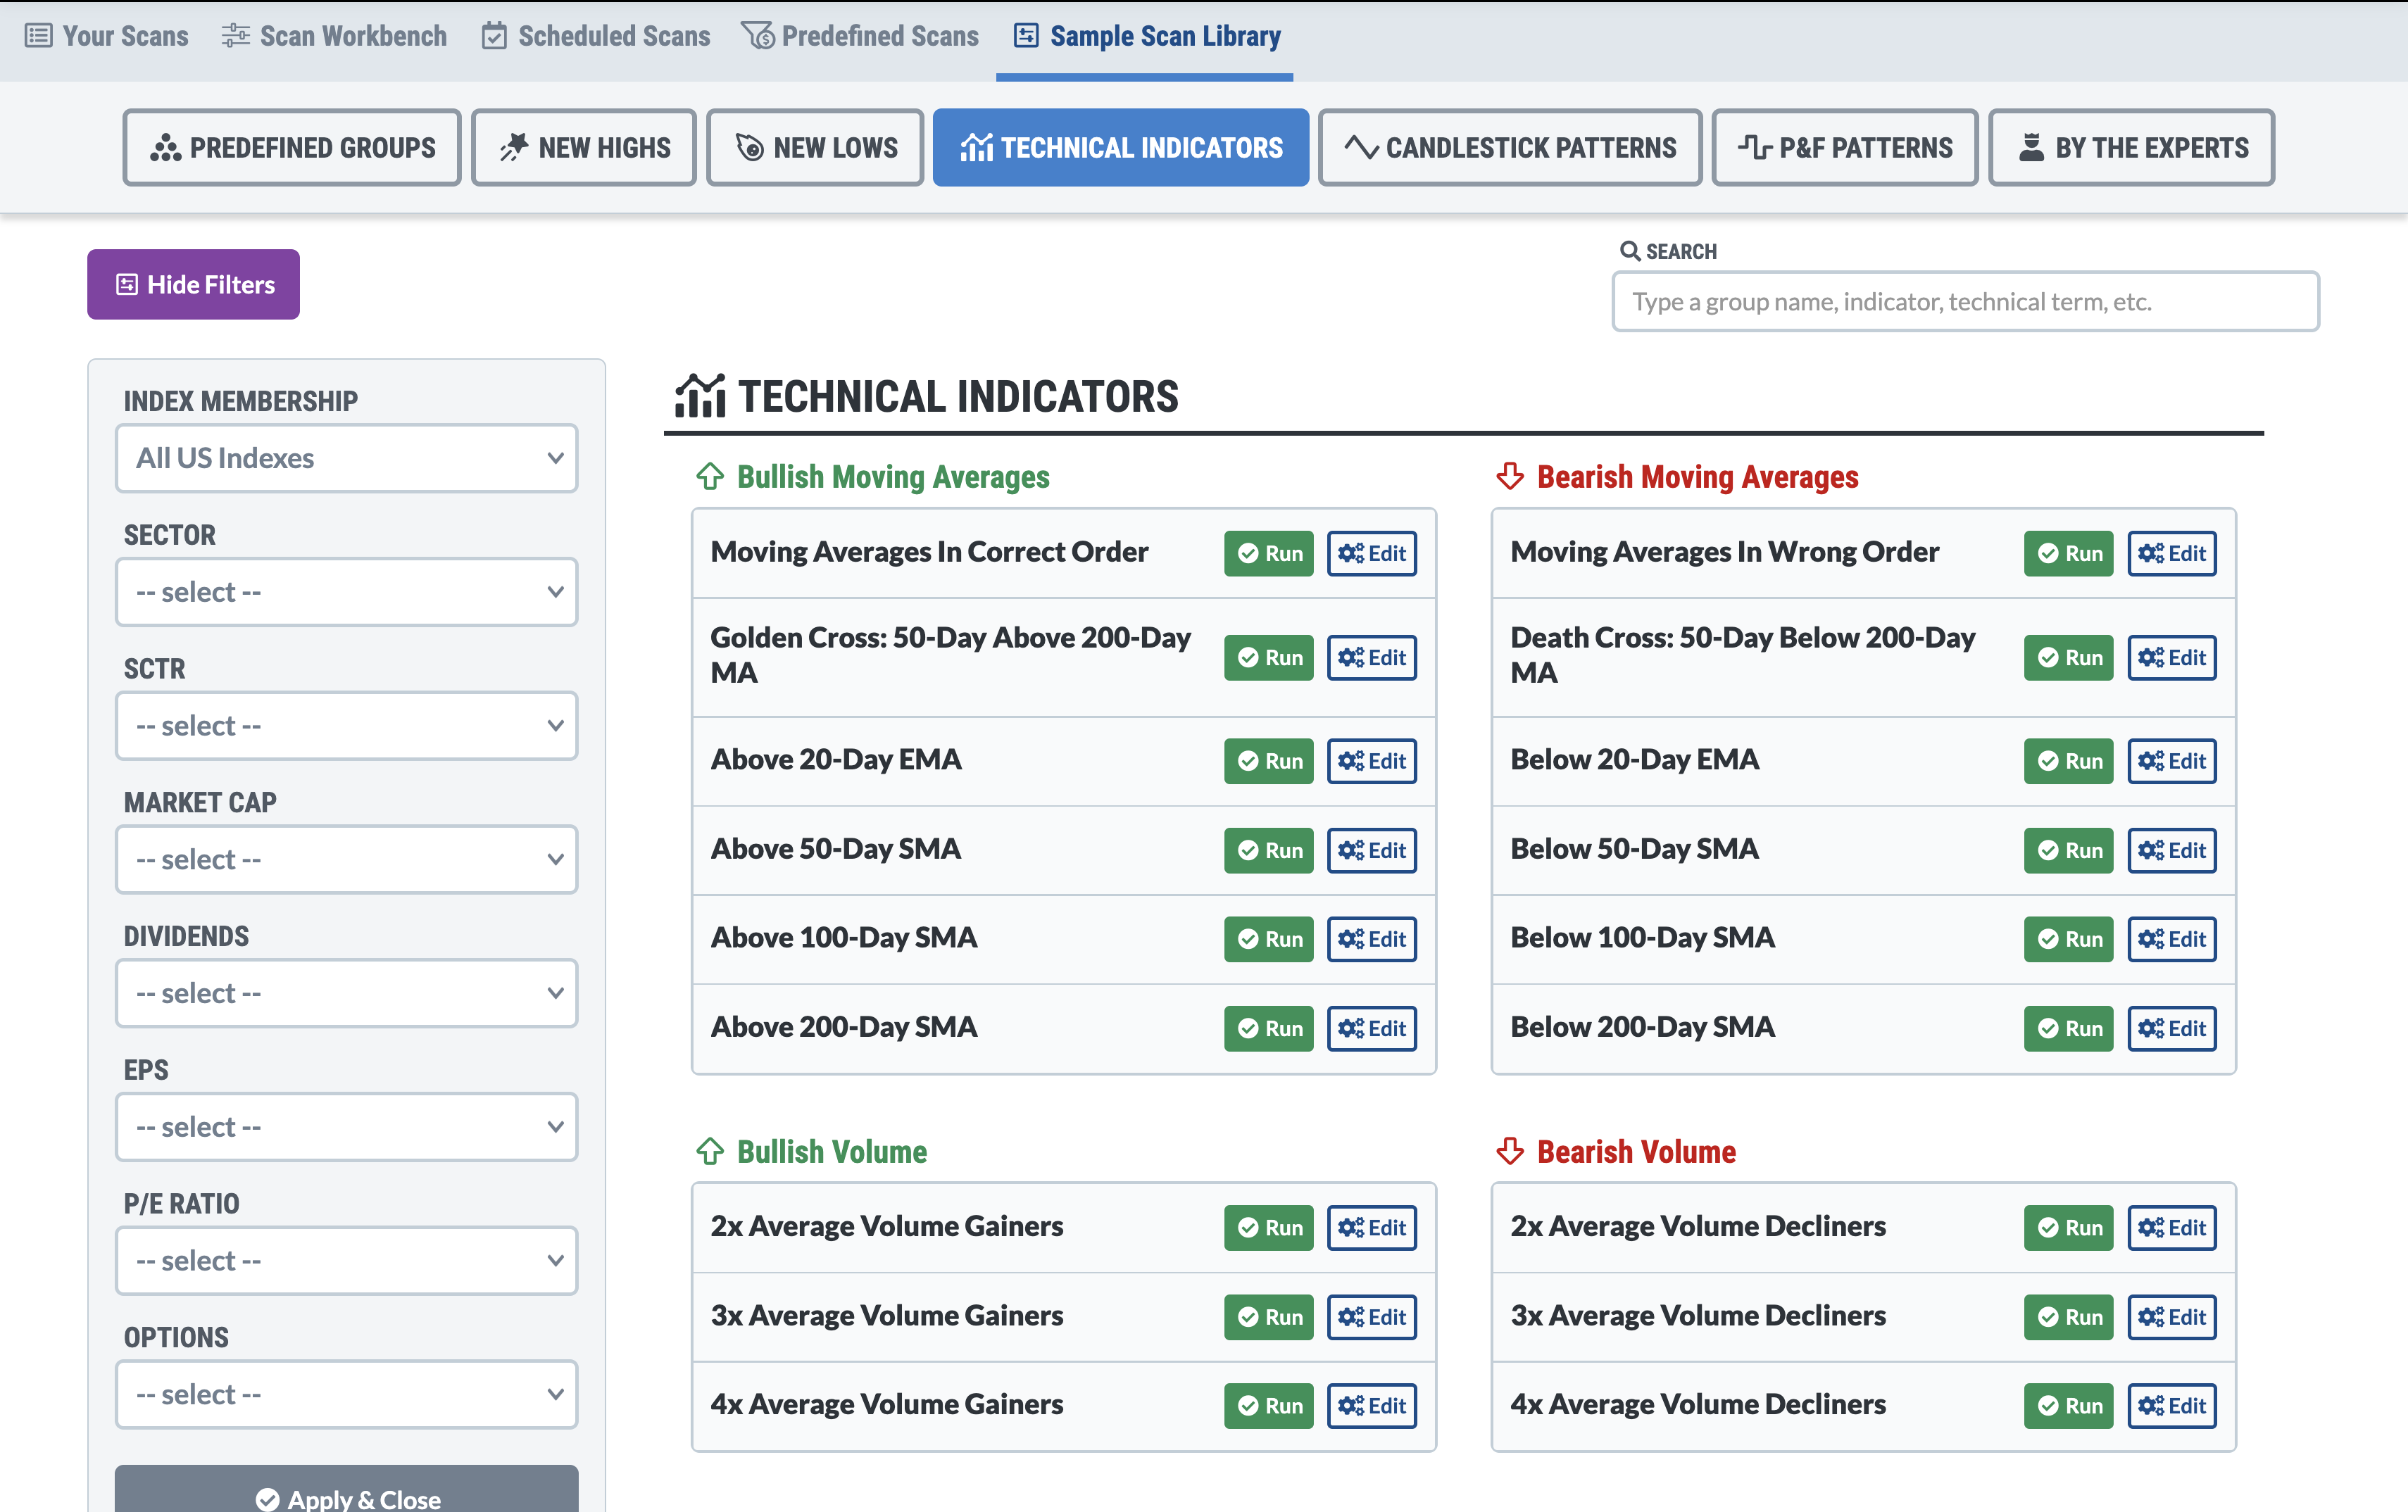2408x1512 pixels.
Task: Click the Predefined Groups category icon
Action: pyautogui.click(x=165, y=148)
